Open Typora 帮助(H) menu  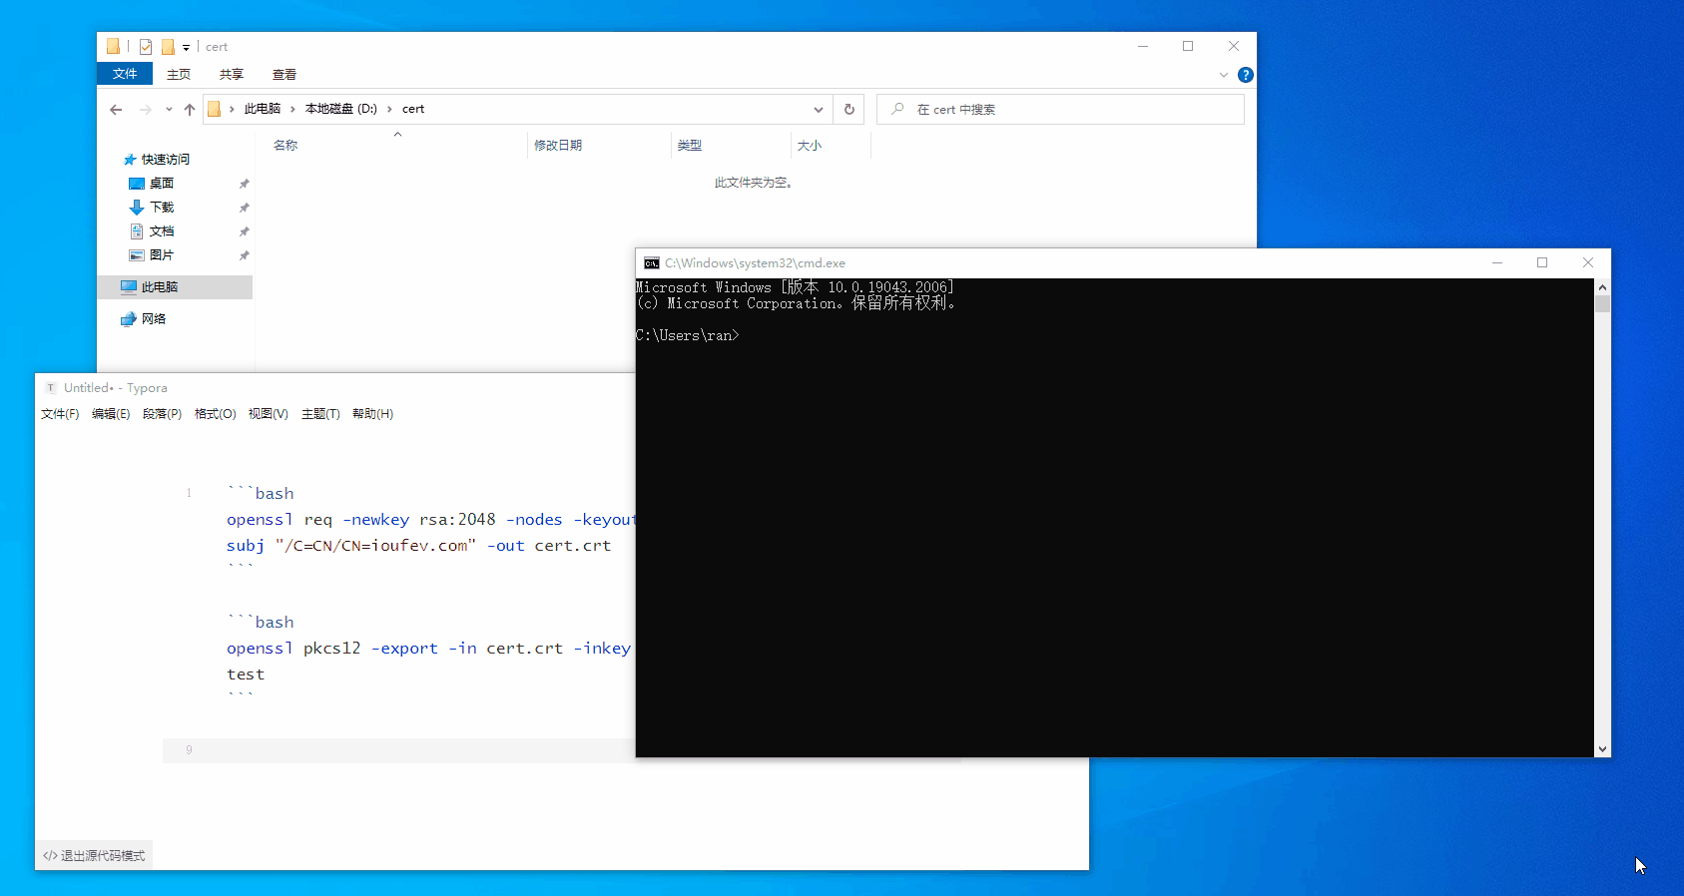(x=372, y=414)
